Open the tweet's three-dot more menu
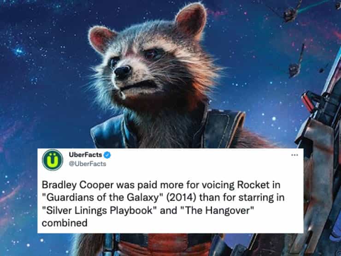Screen dimensions: 341x256 (294, 155)
